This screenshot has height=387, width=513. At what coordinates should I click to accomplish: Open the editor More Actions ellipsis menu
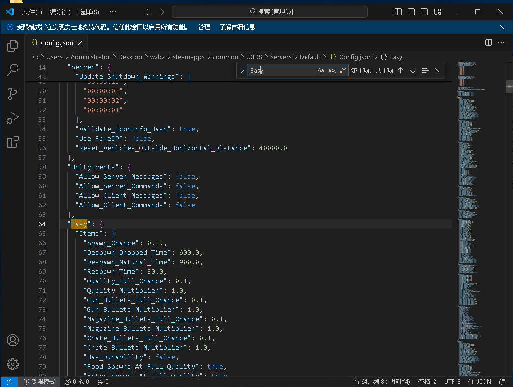502,43
